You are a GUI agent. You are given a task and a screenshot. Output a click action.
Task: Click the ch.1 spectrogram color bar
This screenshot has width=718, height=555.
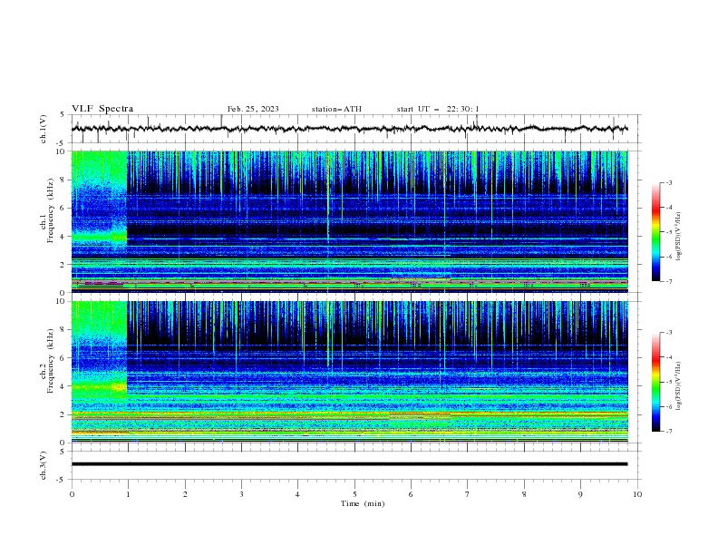coord(655,232)
